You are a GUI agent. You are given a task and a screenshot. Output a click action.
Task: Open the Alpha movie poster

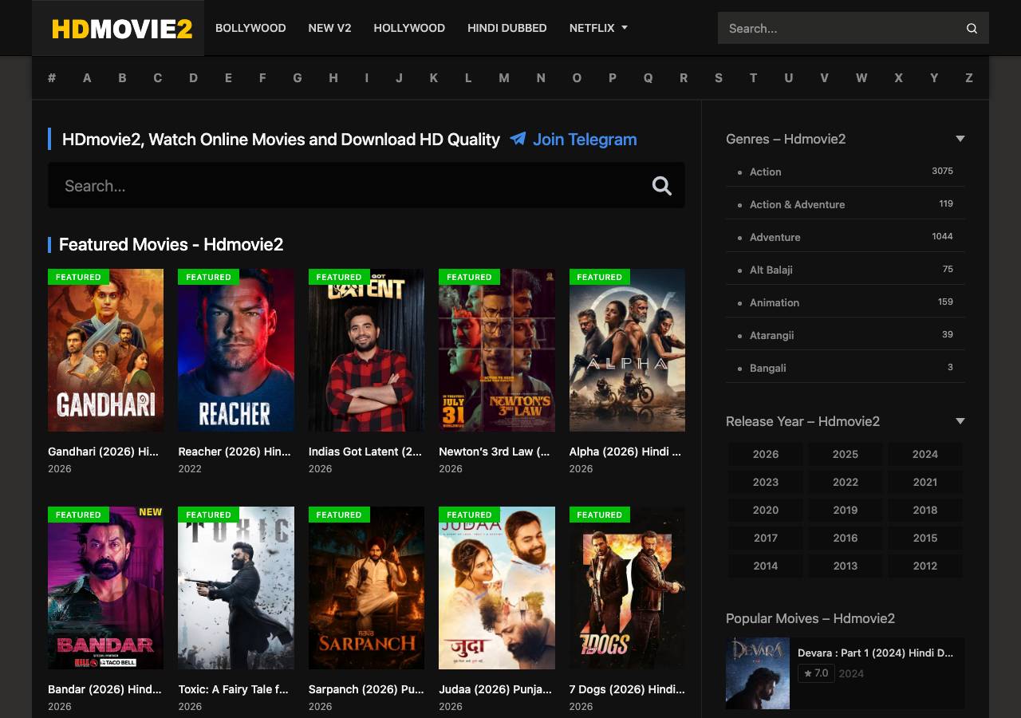point(627,350)
